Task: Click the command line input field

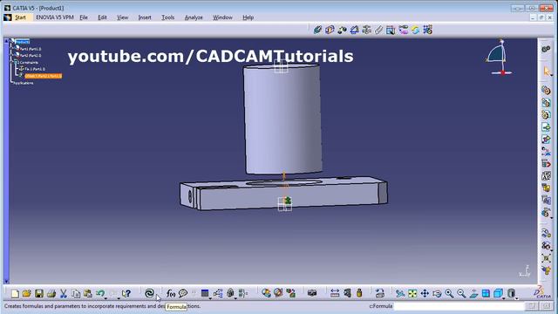Action: coord(459,306)
